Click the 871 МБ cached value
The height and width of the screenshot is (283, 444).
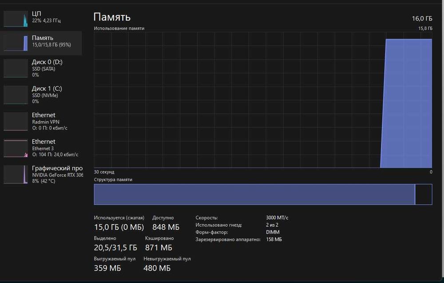(x=159, y=248)
